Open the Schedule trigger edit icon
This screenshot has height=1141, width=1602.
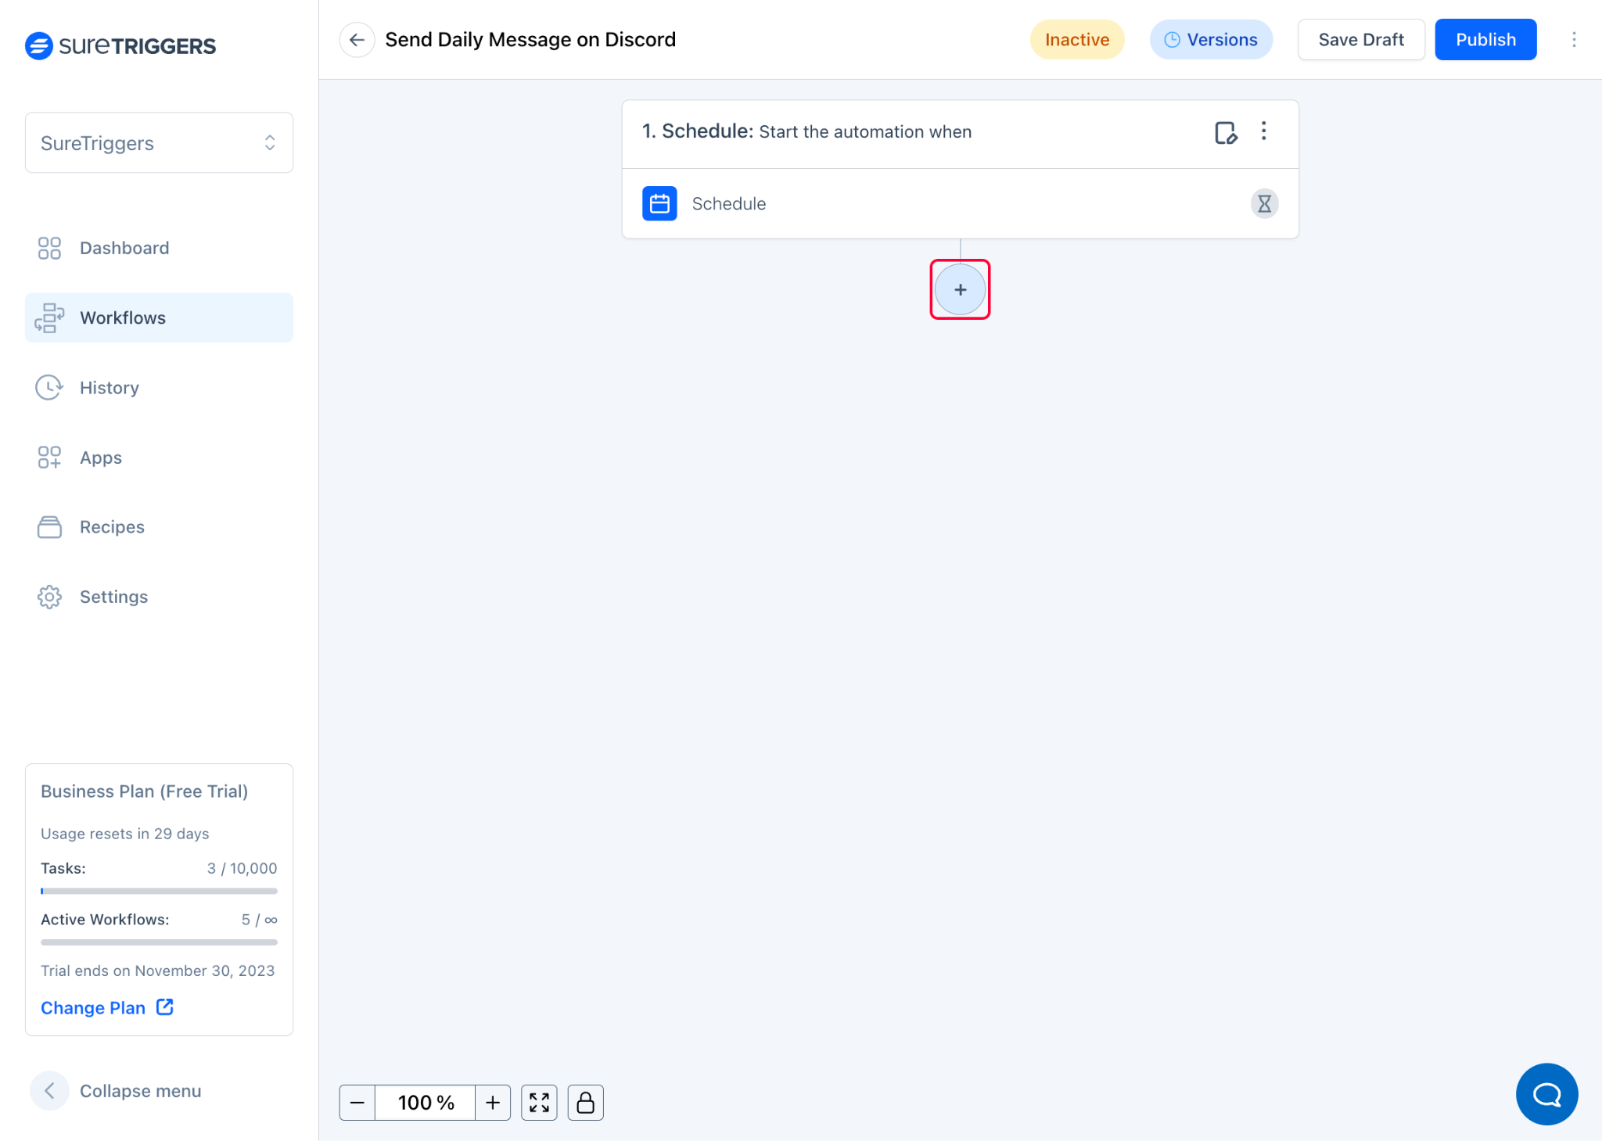[1226, 132]
